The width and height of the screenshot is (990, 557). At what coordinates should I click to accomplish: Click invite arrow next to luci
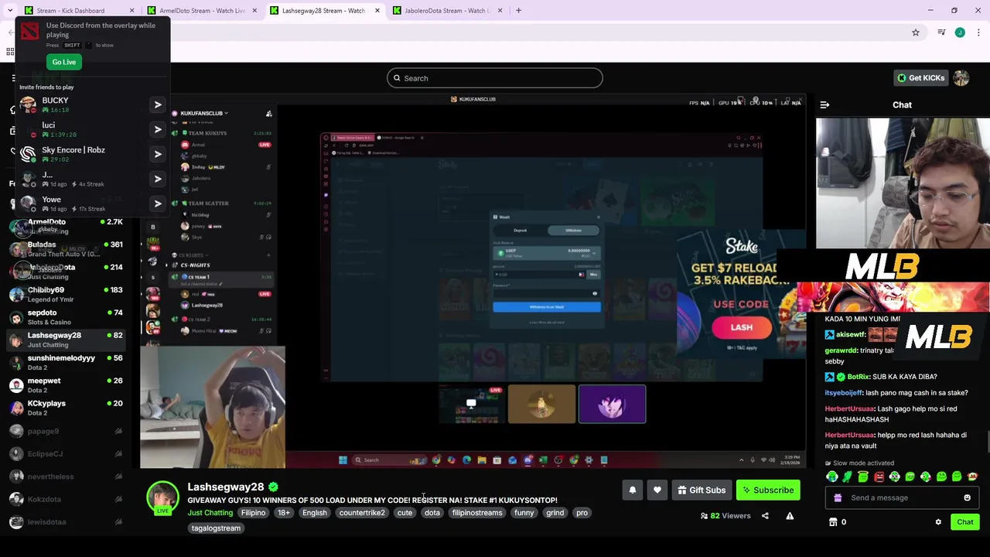[158, 129]
